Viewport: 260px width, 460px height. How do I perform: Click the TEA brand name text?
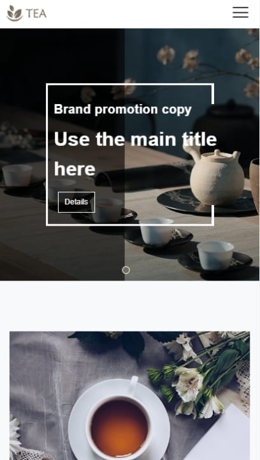36,13
